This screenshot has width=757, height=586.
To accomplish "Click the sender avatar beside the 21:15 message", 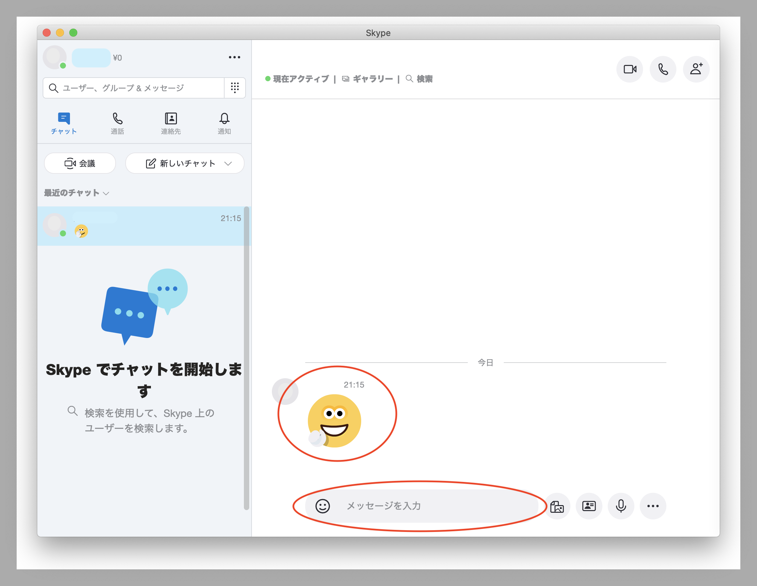I will [285, 391].
